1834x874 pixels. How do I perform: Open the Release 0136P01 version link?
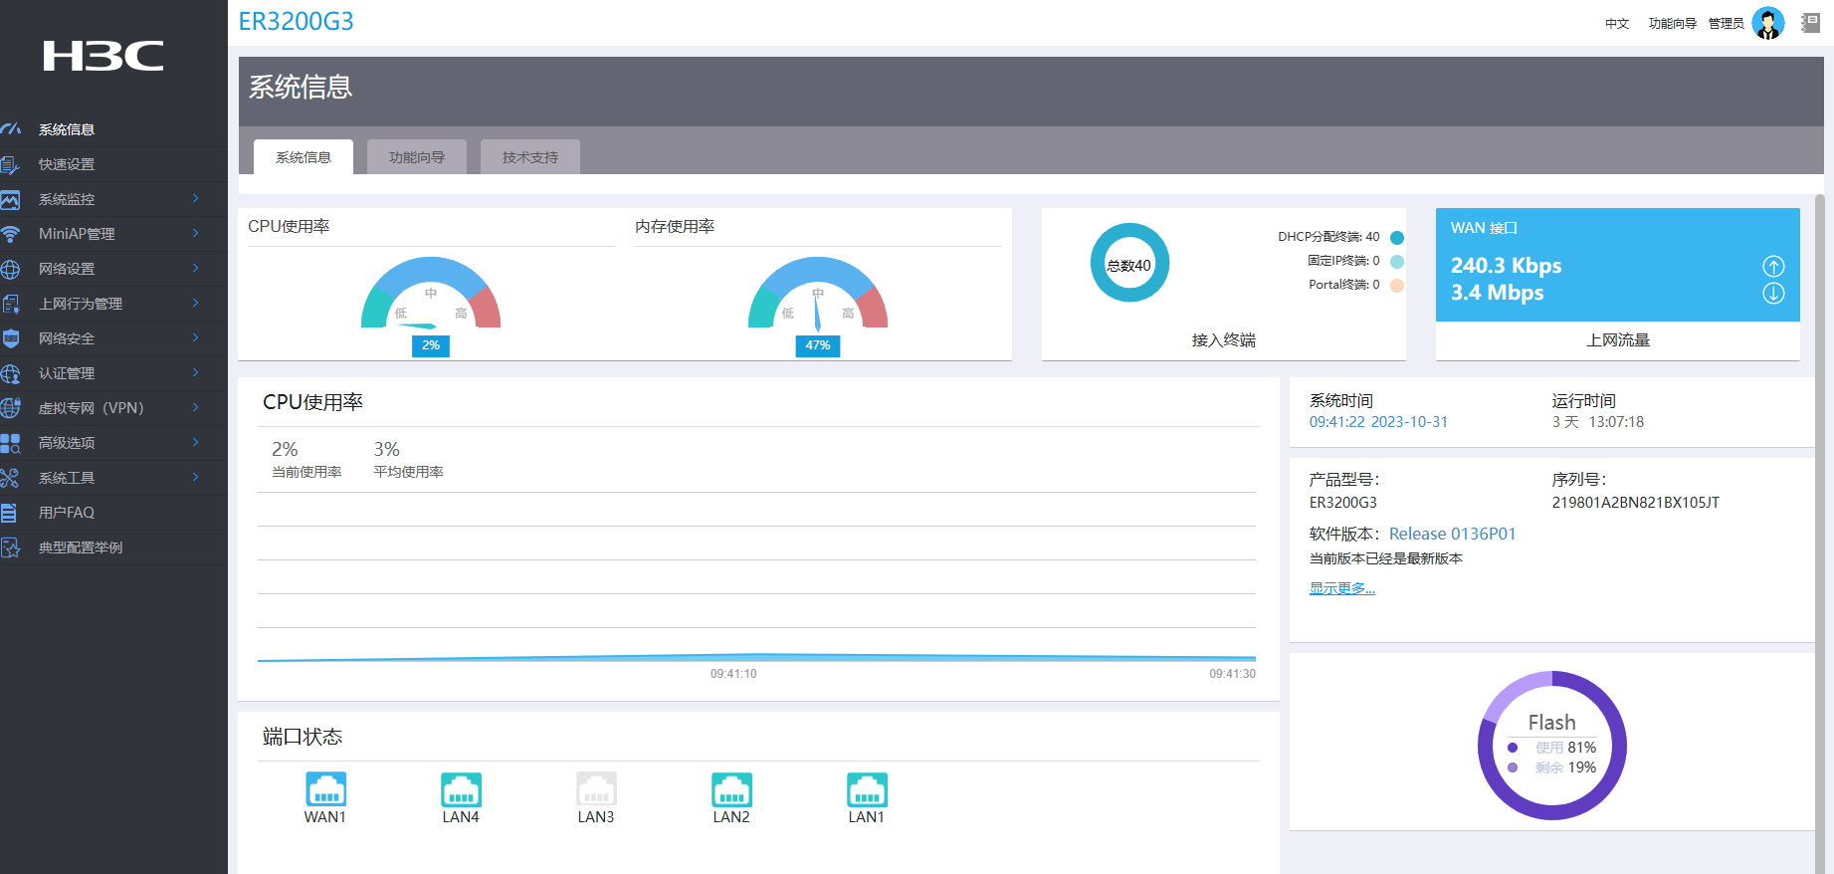1452,534
